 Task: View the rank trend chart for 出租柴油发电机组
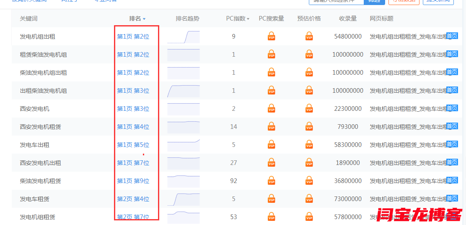[184, 91]
